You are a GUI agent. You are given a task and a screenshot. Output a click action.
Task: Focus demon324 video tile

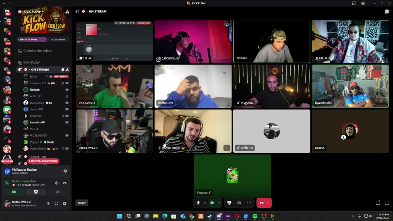pyautogui.click(x=193, y=86)
